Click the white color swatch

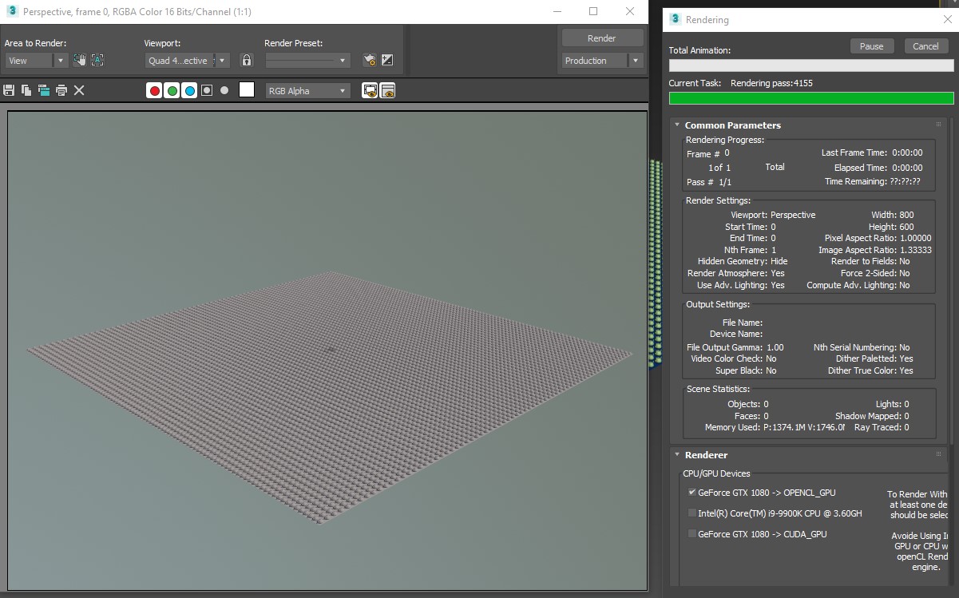pos(247,90)
